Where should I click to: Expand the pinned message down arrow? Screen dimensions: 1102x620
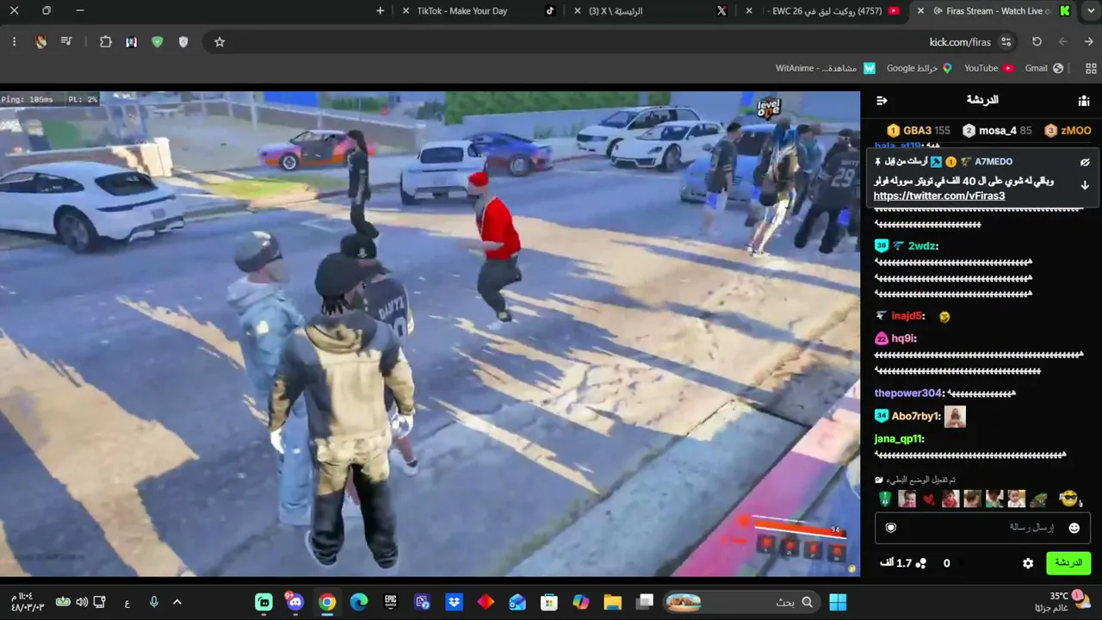[1085, 185]
